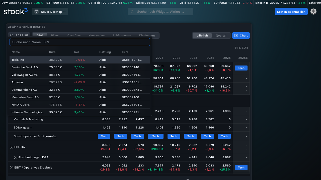Open the US Tech 100 ticker entry

[111, 3]
